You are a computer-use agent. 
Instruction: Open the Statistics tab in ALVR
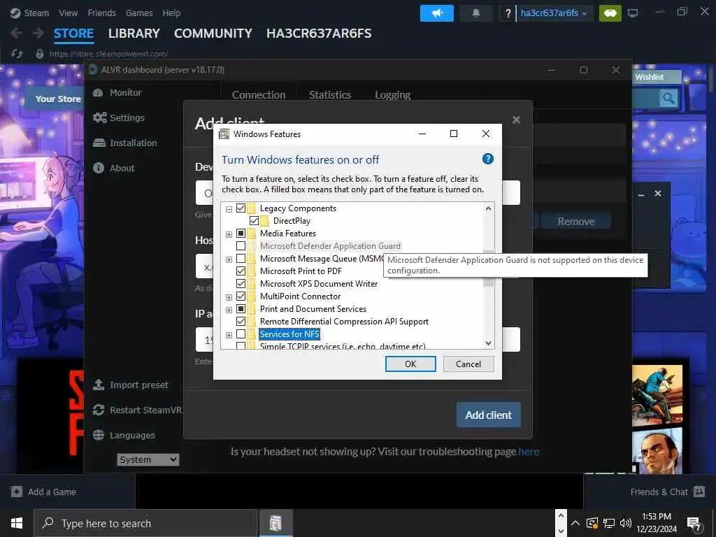point(330,95)
